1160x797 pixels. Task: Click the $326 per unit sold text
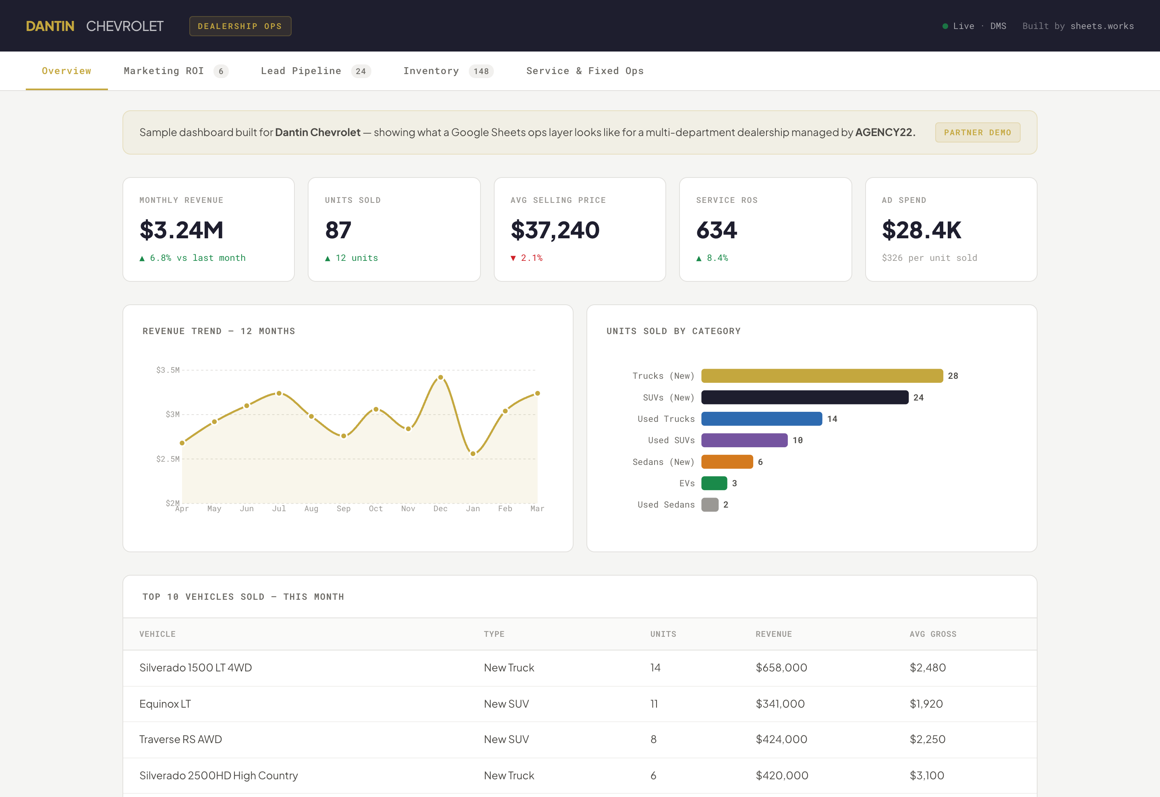(x=929, y=258)
